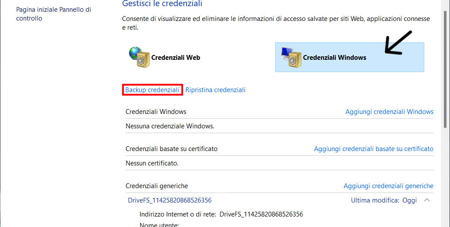Click the Gestisci le credenziali title

[x=162, y=3]
